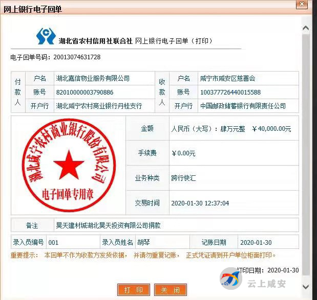This screenshot has width=317, height=300.
Task: Click the header title 网上银行电子回单（打印）
Action: 174,41
